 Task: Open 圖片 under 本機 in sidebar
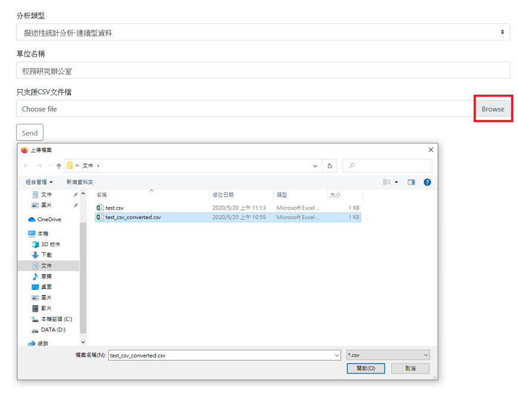click(42, 297)
